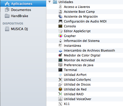123x106 pixels.
Task: Click the Monitor de Actividad icon
Action: (60, 60)
